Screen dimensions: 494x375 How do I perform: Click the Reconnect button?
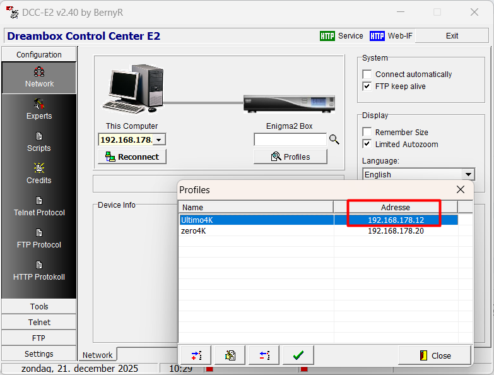(x=132, y=157)
